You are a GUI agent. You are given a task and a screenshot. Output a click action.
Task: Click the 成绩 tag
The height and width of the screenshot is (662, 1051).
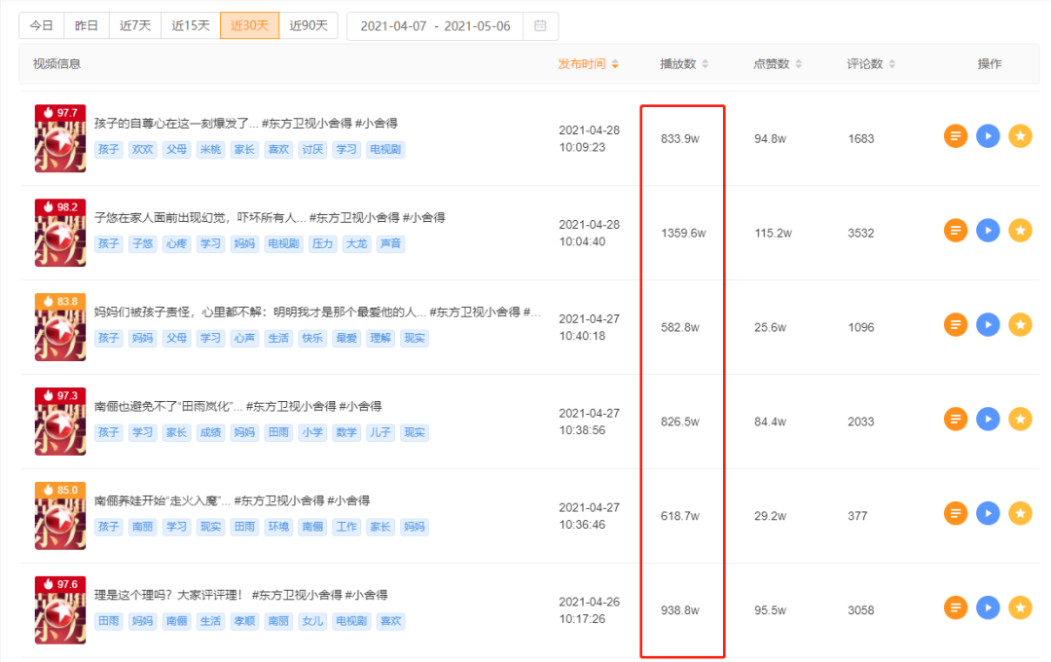pyautogui.click(x=210, y=432)
